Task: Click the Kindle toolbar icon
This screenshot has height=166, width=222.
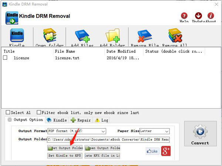Action: [17, 36]
